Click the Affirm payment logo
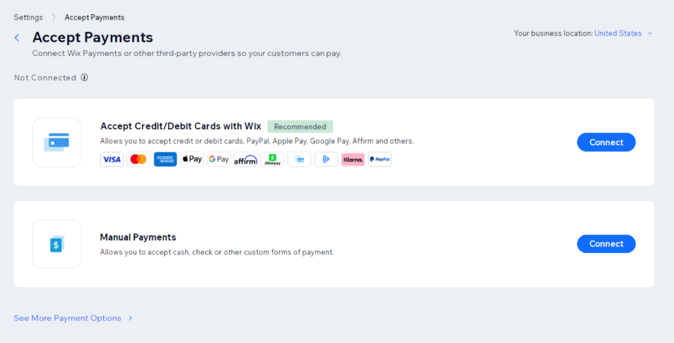 pyautogui.click(x=246, y=160)
